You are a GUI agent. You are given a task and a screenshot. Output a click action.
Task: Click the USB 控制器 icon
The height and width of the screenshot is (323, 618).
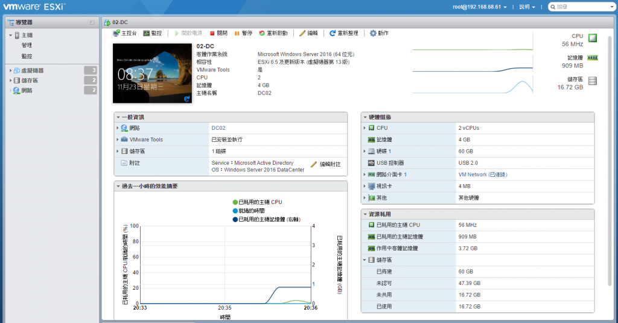tap(371, 163)
